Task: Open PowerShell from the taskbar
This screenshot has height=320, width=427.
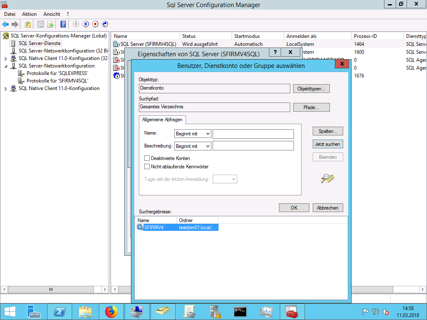Action: [x=60, y=311]
